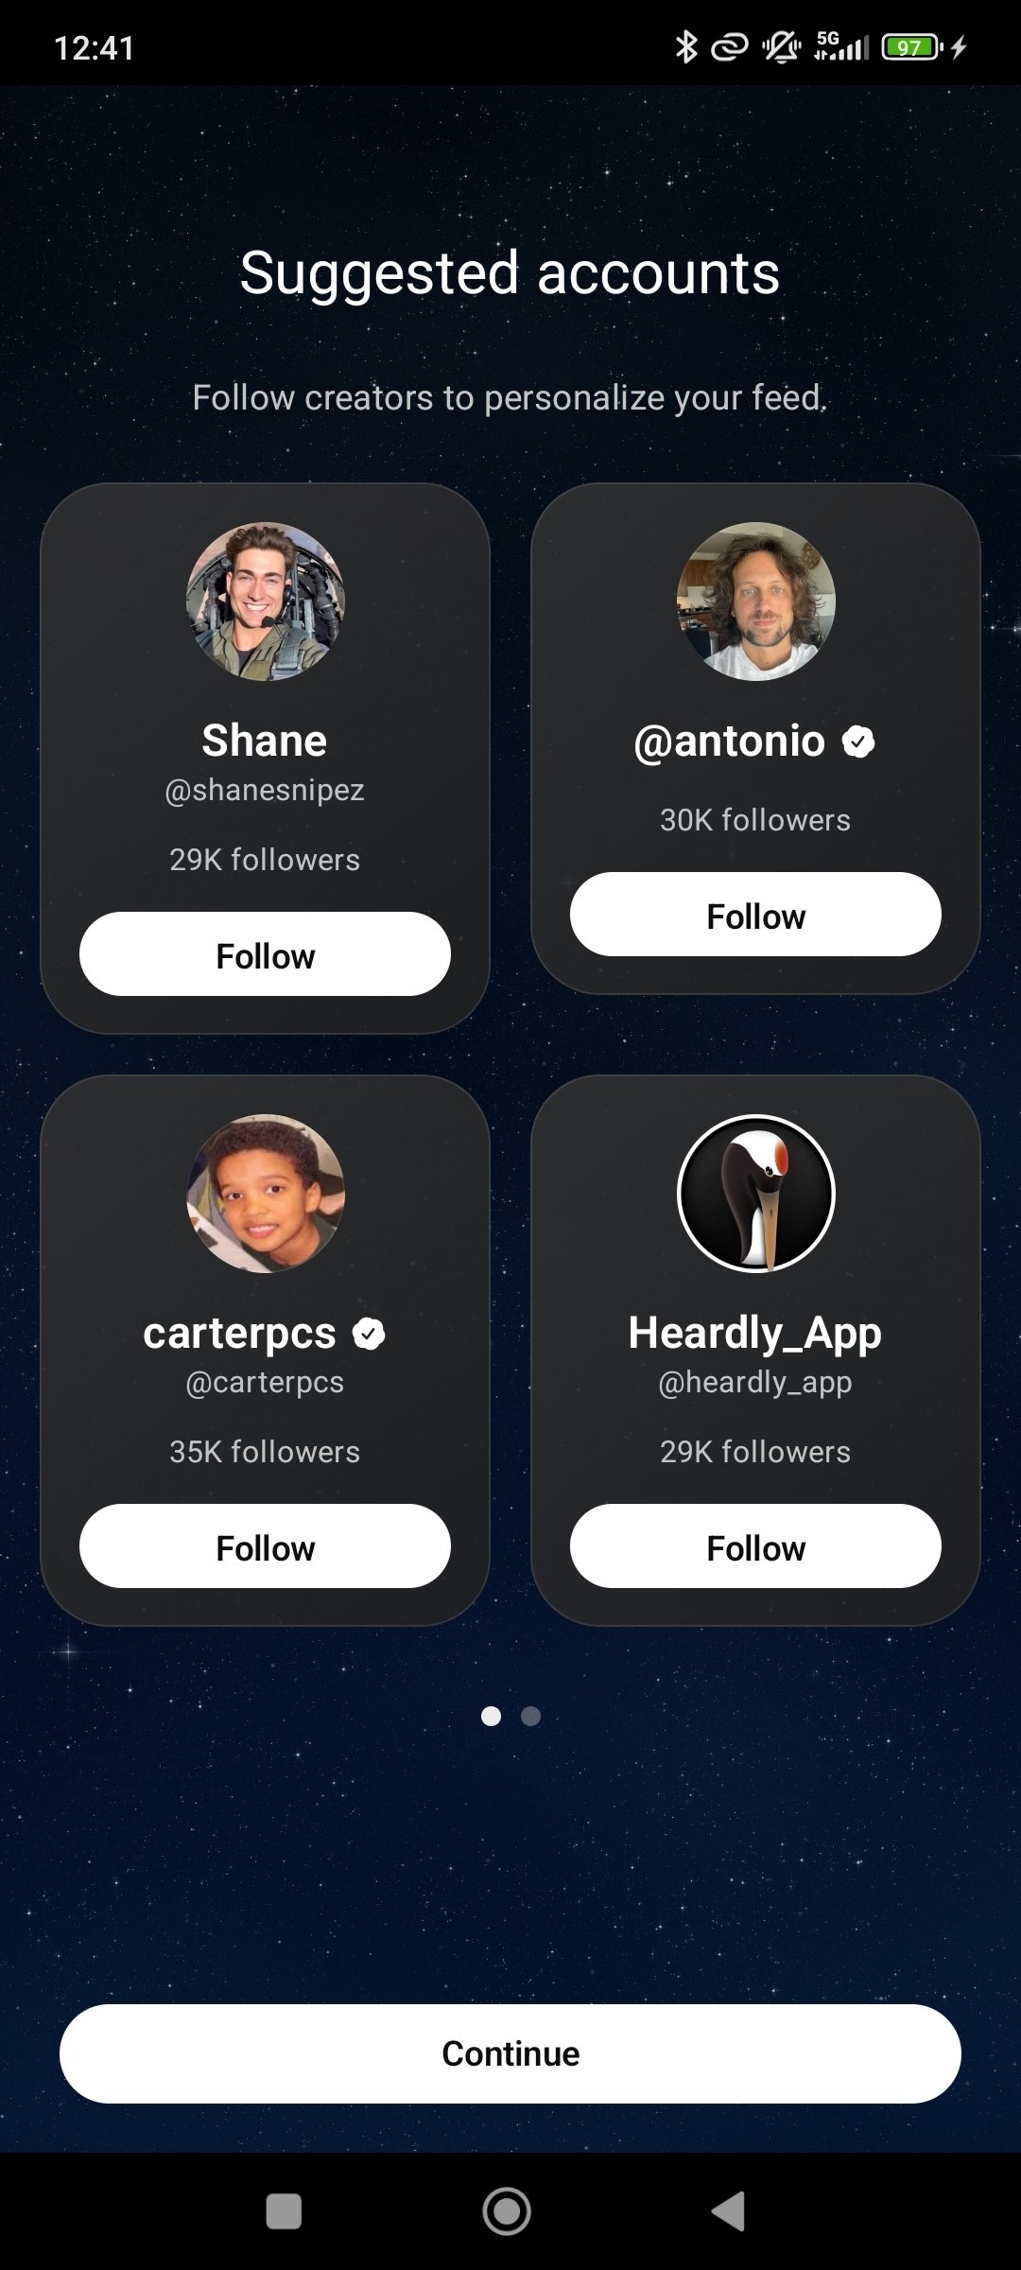Tap the battery indicator in status bar
The width and height of the screenshot is (1021, 2270).
click(911, 46)
